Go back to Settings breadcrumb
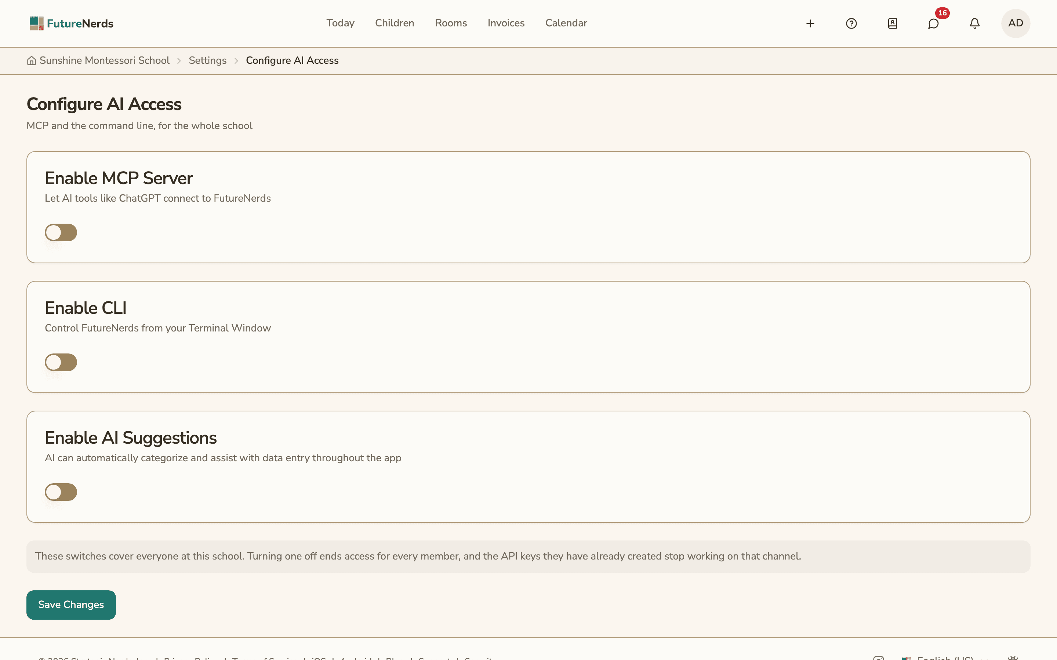This screenshot has height=660, width=1057. (x=207, y=60)
